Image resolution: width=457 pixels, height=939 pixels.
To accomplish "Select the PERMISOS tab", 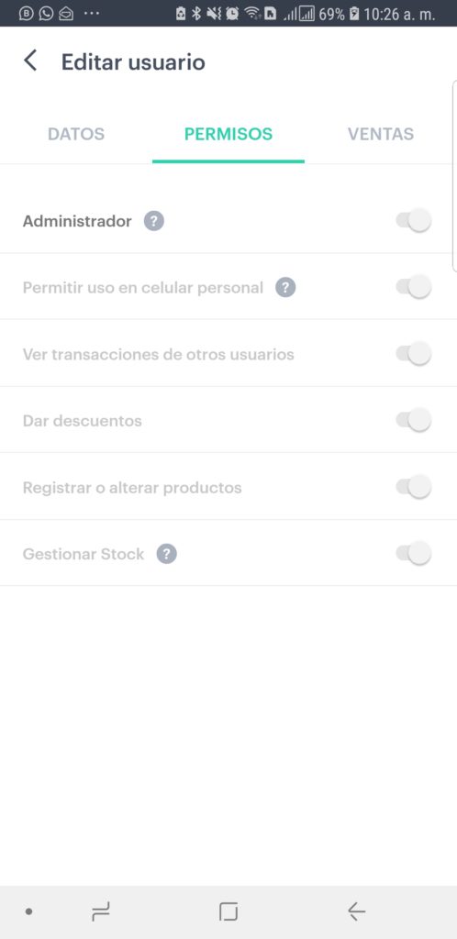I will 228,134.
